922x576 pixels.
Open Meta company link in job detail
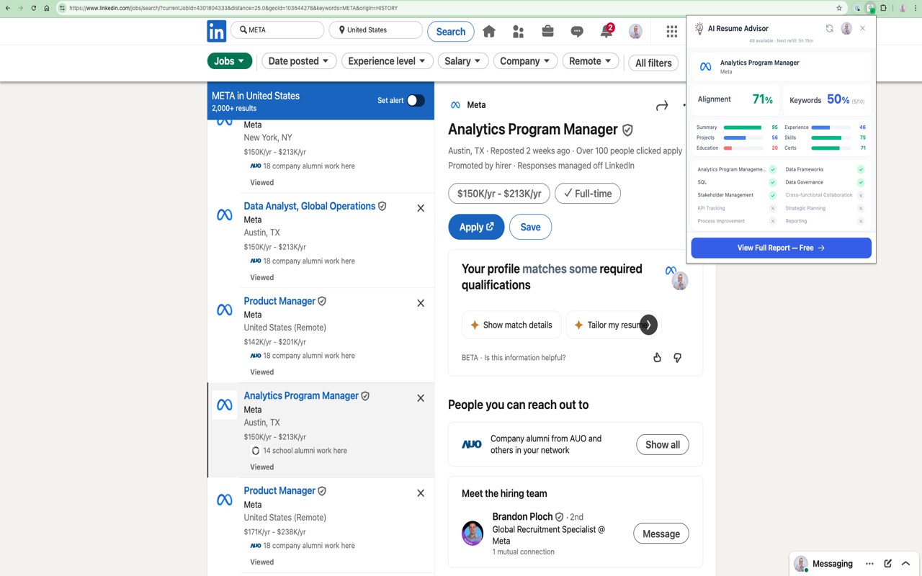pos(476,105)
